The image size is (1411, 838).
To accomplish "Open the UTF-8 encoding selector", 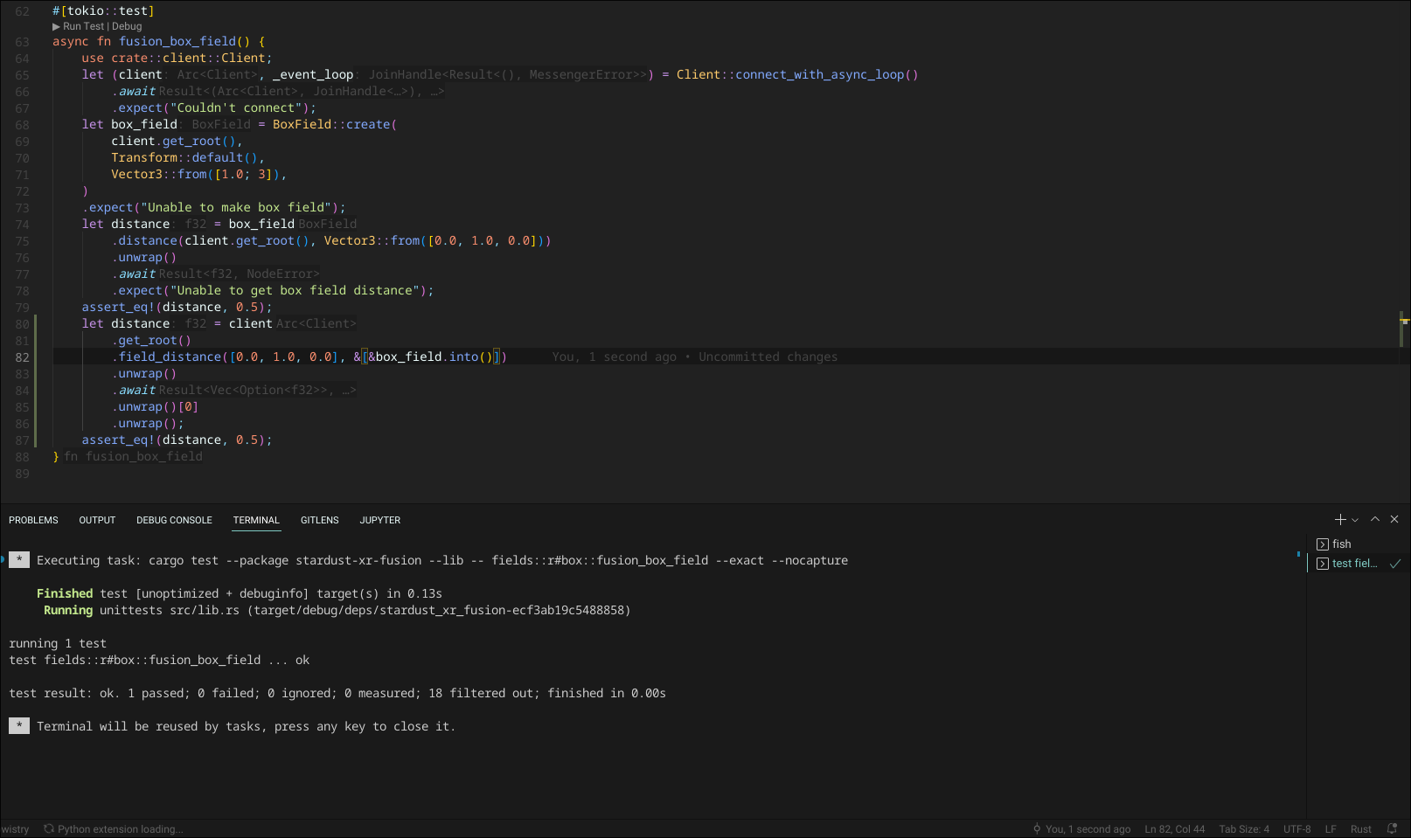I will pos(1296,829).
